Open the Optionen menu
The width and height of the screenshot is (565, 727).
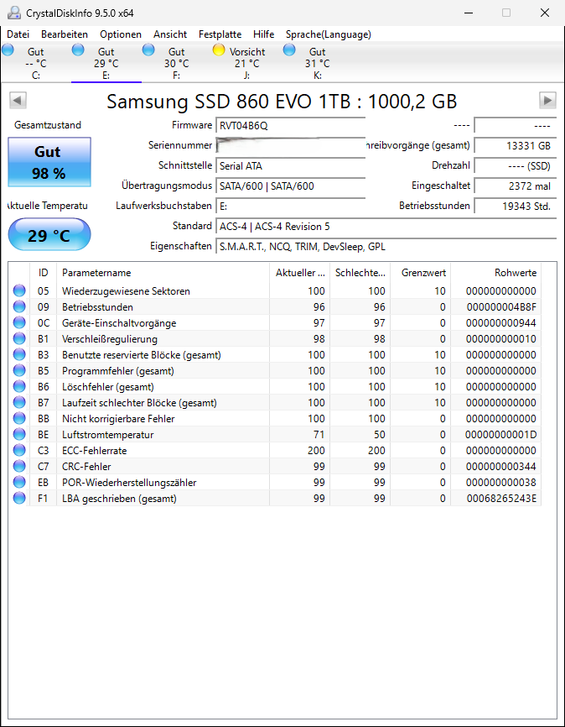pyautogui.click(x=121, y=34)
